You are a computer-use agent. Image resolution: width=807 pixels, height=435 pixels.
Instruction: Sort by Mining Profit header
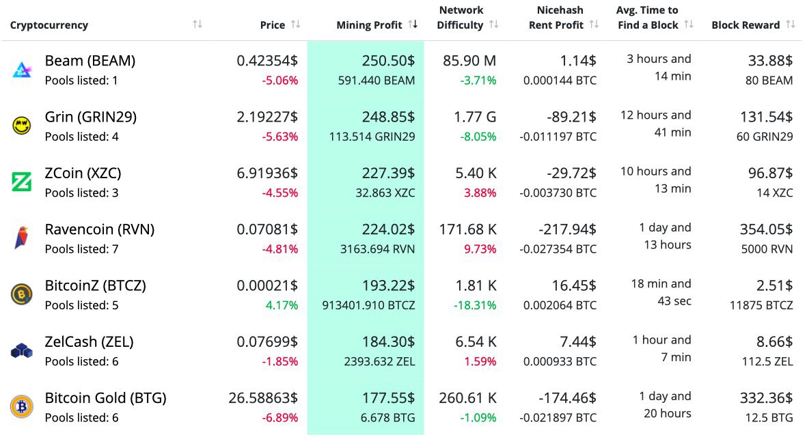[x=413, y=25]
